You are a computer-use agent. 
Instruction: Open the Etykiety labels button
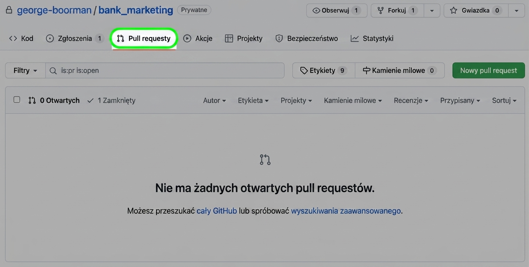pos(323,70)
